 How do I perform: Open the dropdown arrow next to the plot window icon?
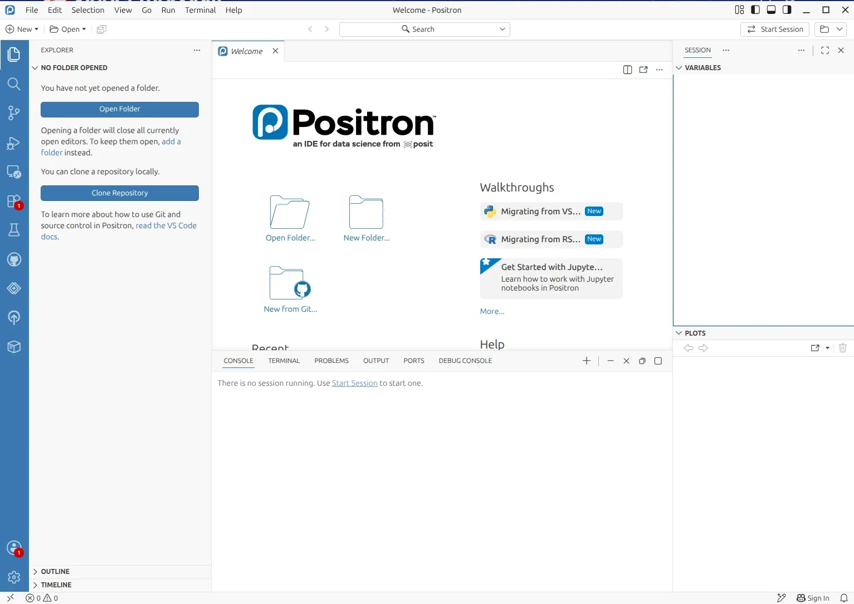827,348
